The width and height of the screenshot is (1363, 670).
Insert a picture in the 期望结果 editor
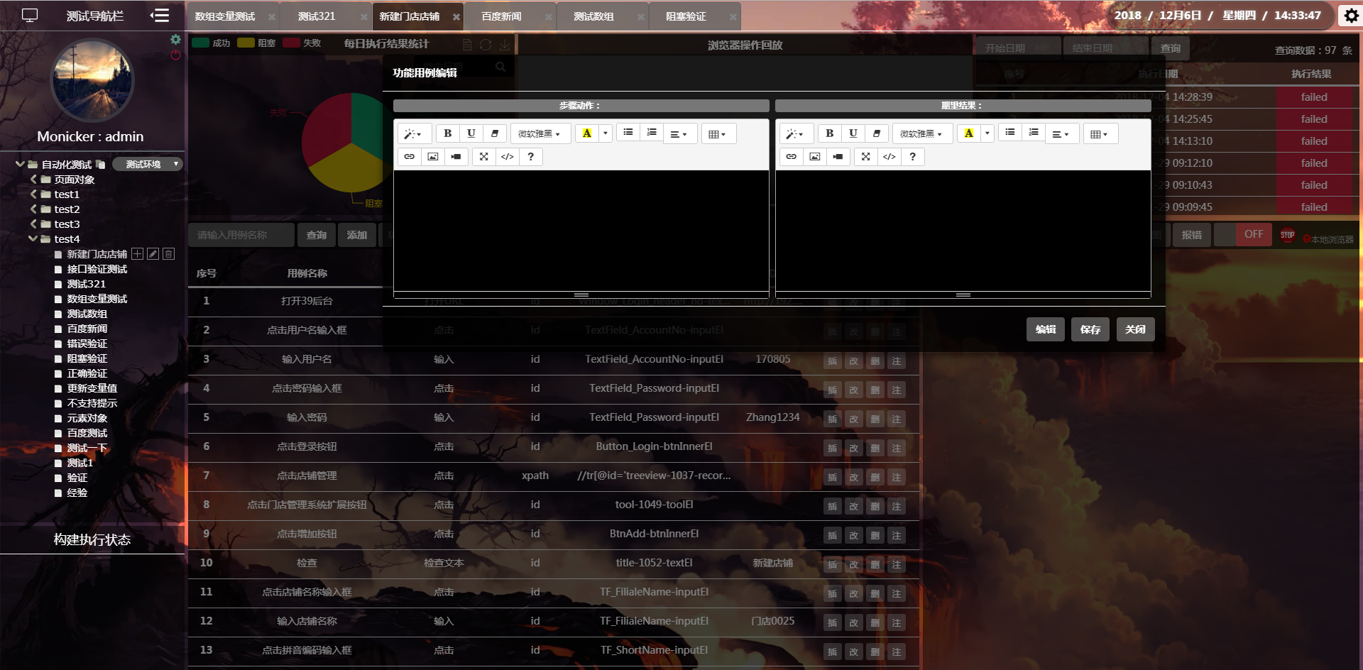tap(815, 157)
